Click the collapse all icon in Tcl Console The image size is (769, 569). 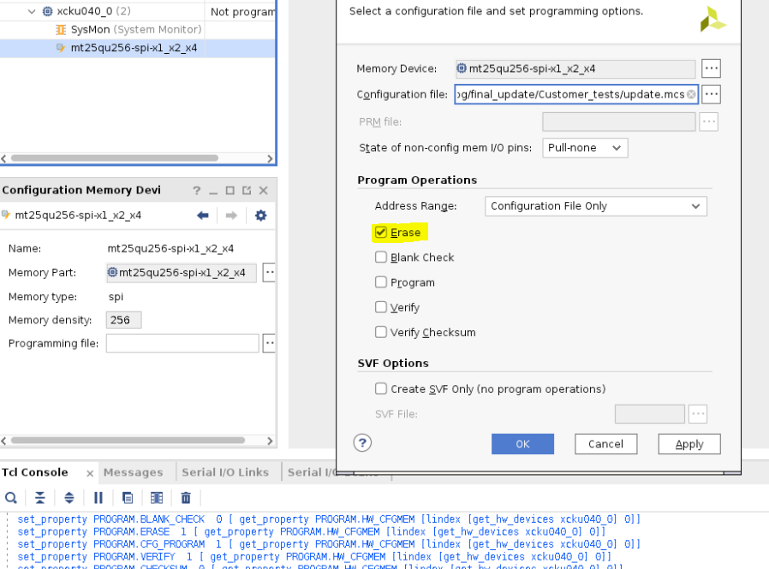(40, 497)
